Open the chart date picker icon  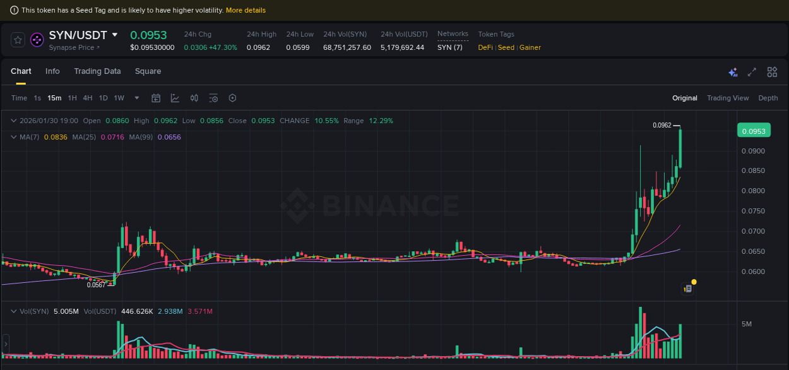point(156,98)
